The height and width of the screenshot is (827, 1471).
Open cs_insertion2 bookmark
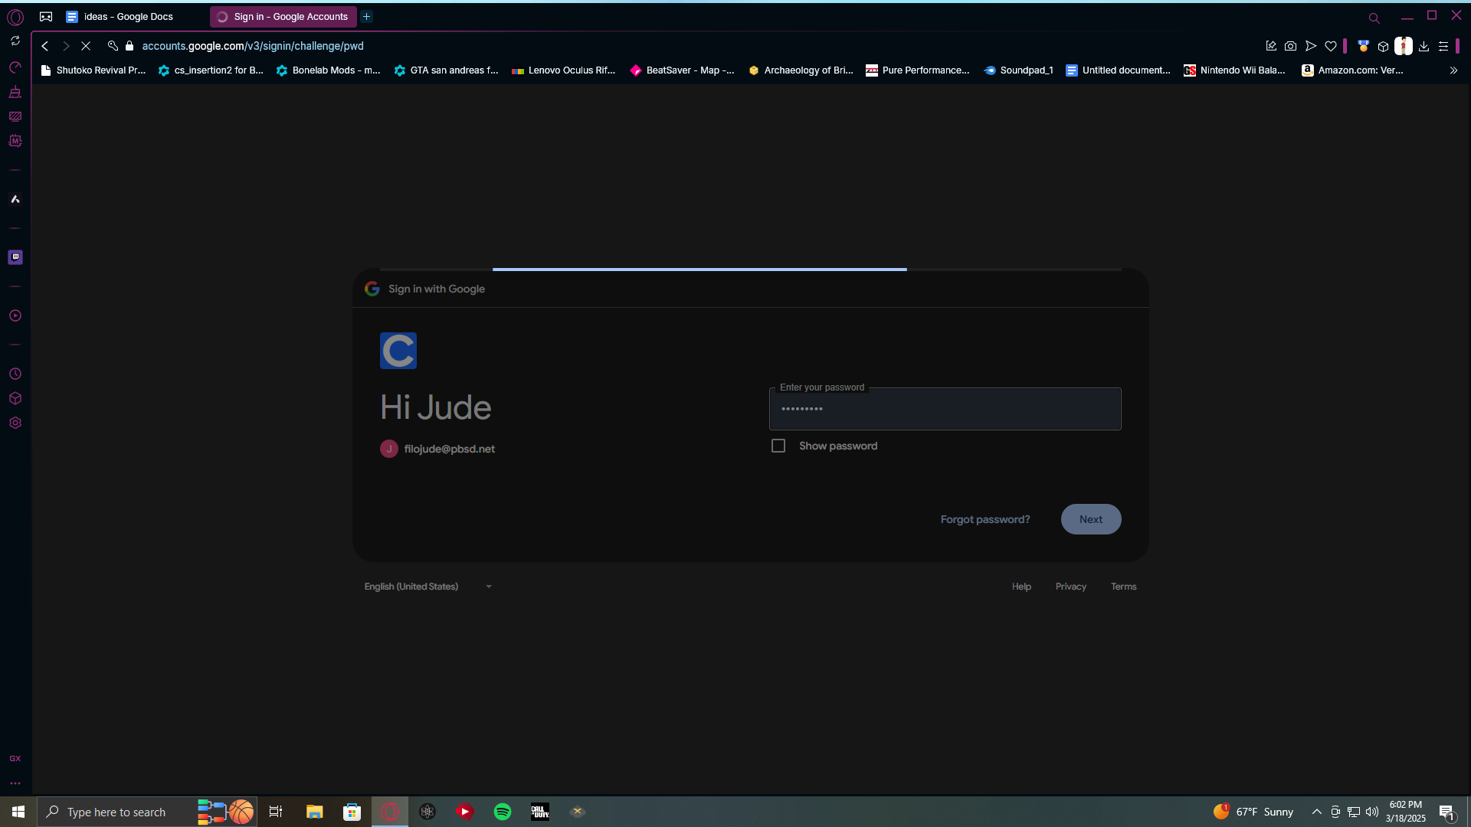pyautogui.click(x=211, y=70)
